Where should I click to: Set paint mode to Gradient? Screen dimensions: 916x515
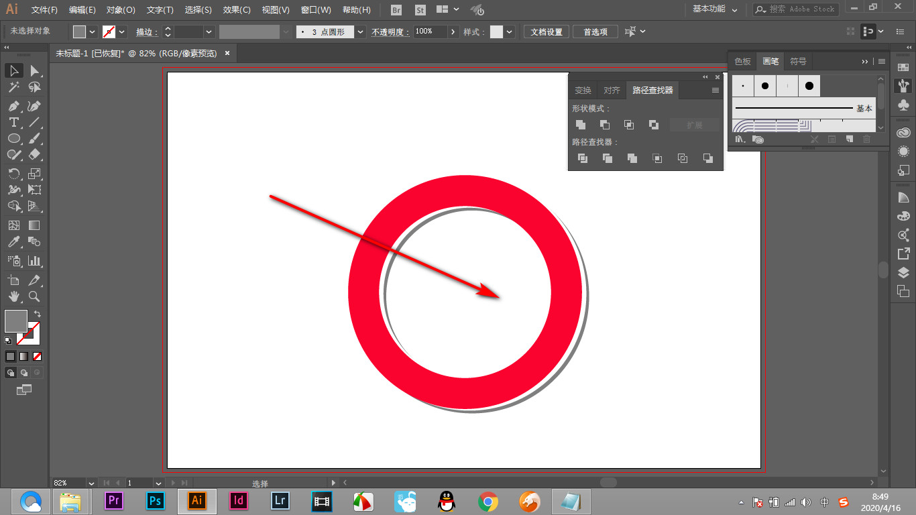tap(23, 356)
